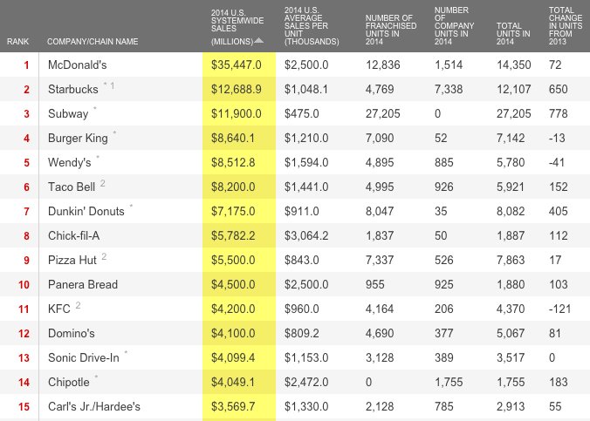Select the Chick-fil-A company name
This screenshot has height=421, width=590.
(73, 235)
